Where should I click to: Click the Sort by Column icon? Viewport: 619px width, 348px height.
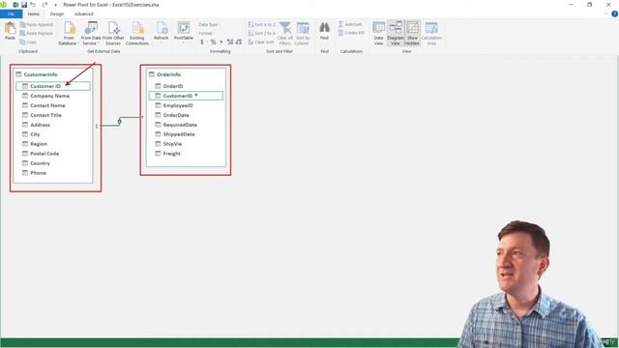point(303,33)
